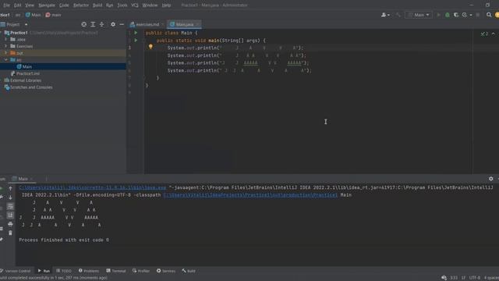The width and height of the screenshot is (499, 281).
Task: Click the Stop button in toolbar
Action: pos(478,15)
